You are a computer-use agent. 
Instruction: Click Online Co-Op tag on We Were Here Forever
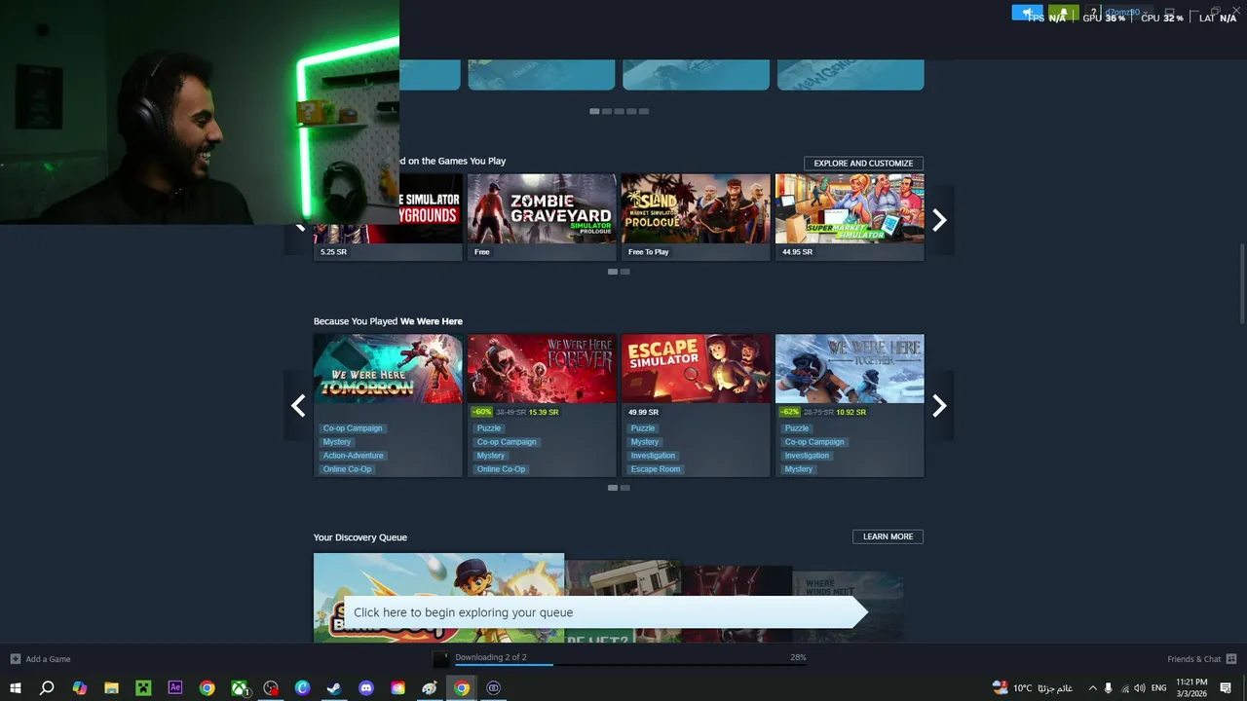[x=501, y=469]
